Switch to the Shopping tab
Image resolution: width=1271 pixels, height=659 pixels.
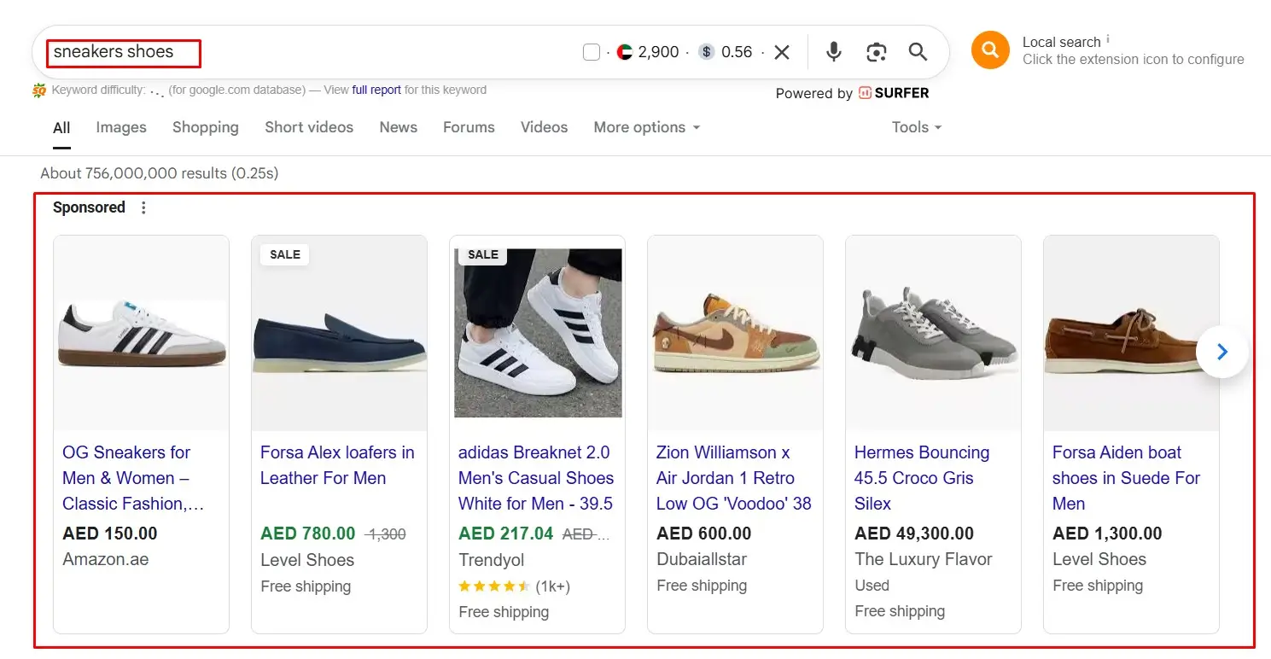point(206,127)
